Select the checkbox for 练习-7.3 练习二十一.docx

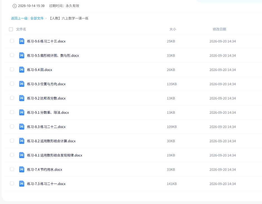(12, 183)
